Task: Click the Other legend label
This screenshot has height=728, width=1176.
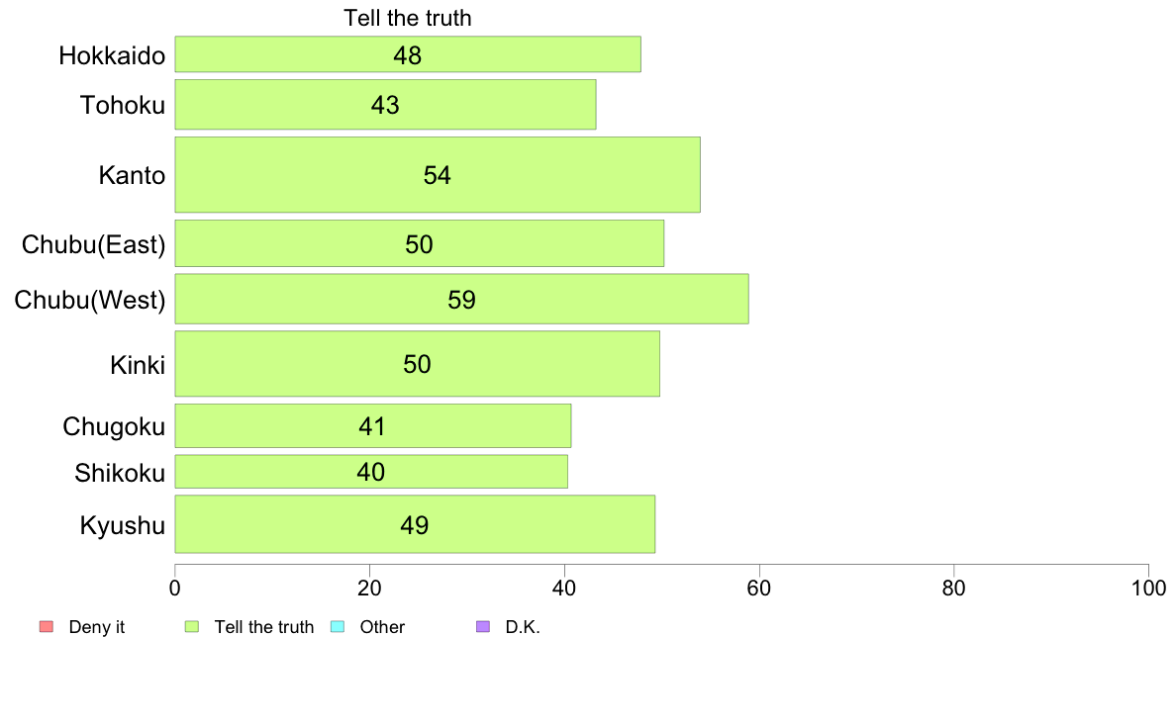Action: click(382, 627)
